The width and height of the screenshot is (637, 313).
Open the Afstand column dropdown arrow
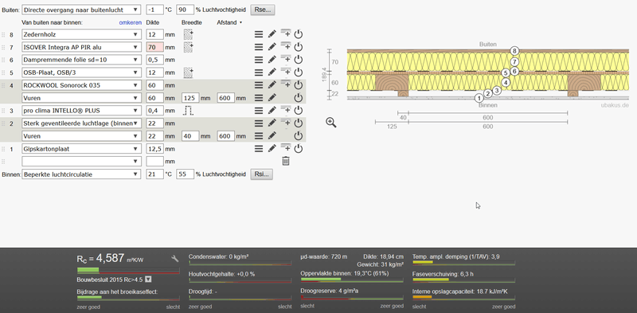pyautogui.click(x=241, y=23)
